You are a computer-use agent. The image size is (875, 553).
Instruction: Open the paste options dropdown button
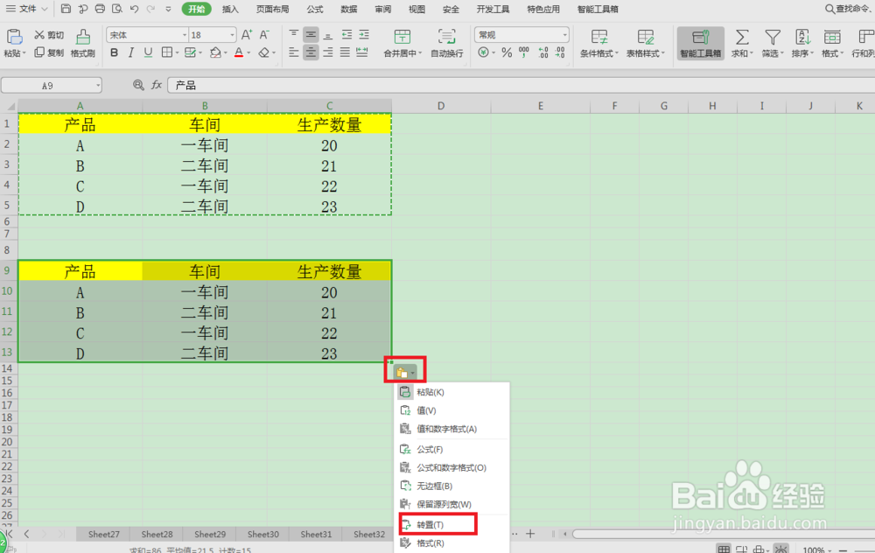point(405,372)
